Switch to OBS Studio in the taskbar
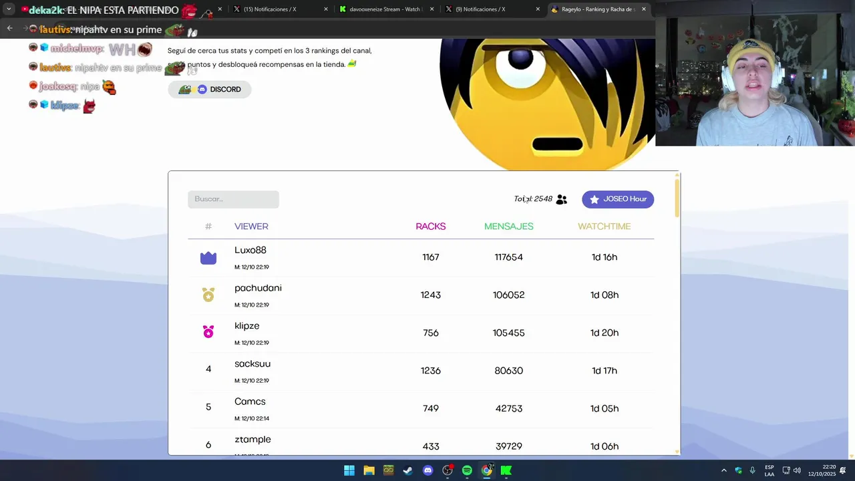This screenshot has width=855, height=481. click(x=448, y=470)
